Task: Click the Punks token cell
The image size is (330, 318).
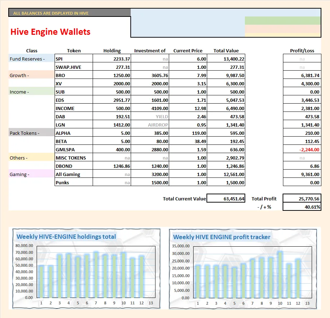Action: coord(74,182)
